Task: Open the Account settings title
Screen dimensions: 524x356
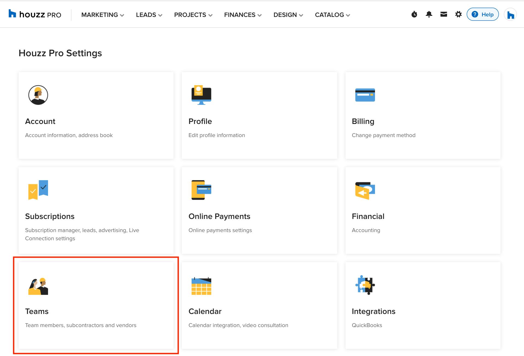Action: click(40, 121)
